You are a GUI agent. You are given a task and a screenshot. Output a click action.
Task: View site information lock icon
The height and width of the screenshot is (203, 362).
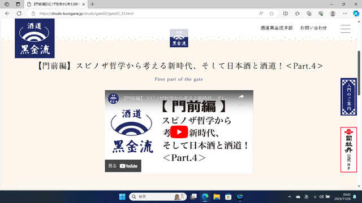tap(33, 14)
